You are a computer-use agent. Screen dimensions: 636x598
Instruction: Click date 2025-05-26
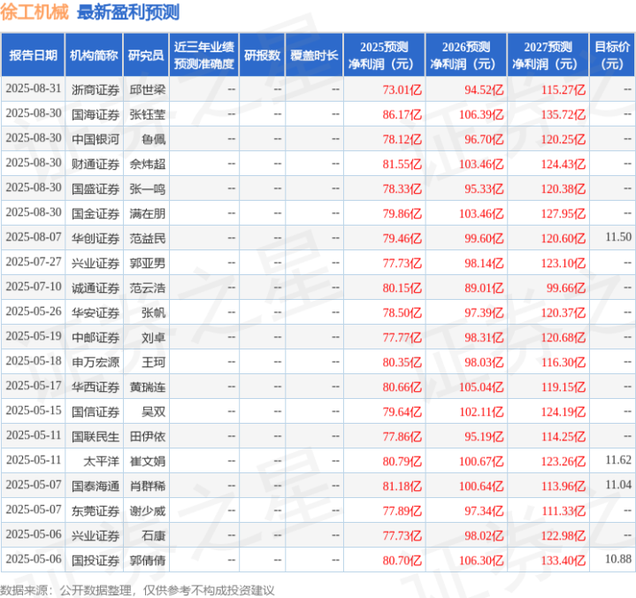click(x=34, y=311)
